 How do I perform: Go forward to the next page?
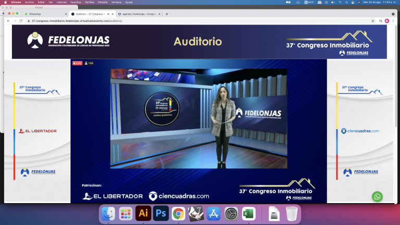pos(15,21)
